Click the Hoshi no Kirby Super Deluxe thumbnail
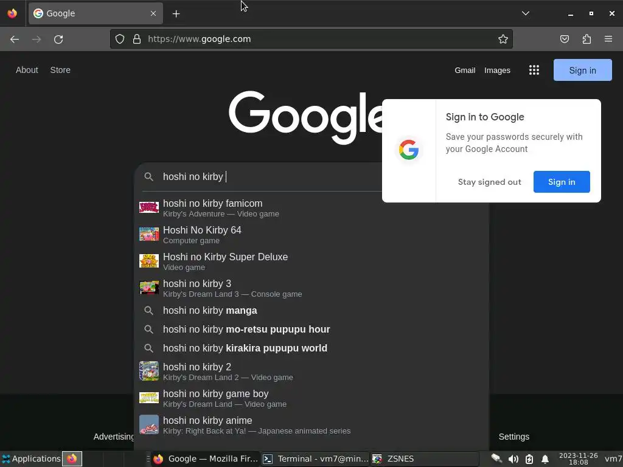Screen dimensions: 623x467 149,261
